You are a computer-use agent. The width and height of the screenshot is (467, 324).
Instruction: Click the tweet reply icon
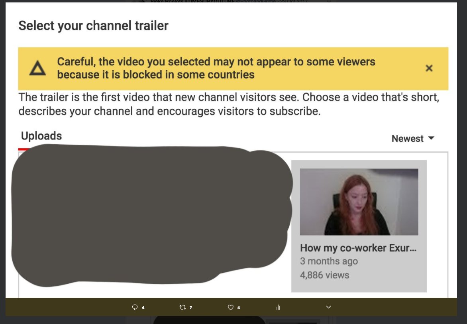click(135, 307)
